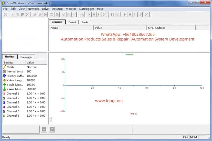Click the house-shaped icon left of the padlock
The image size is (212, 141).
pos(52,15)
